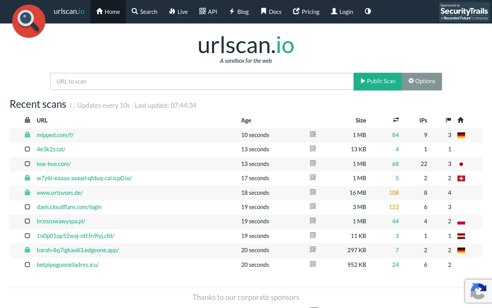This screenshot has width=492, height=308.
Task: Open the 1n0p01op52waj-ntf.fn9lyj.cfd/ scan
Action: point(75,236)
